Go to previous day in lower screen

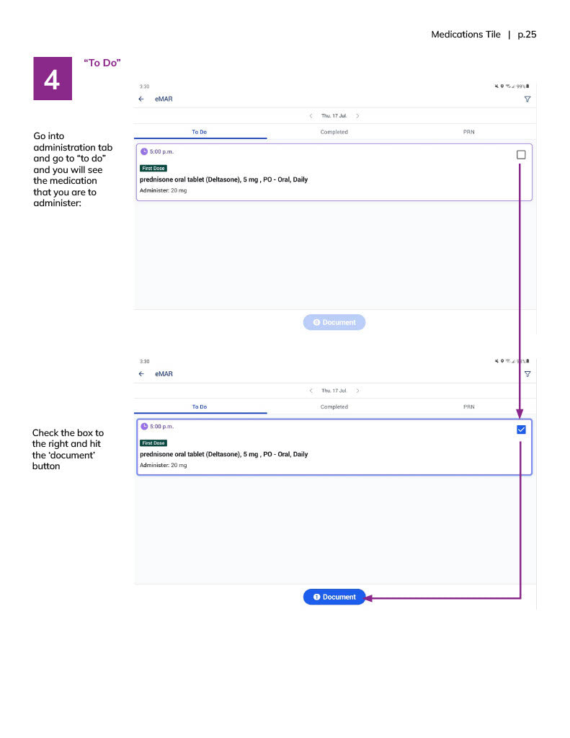[x=311, y=391]
